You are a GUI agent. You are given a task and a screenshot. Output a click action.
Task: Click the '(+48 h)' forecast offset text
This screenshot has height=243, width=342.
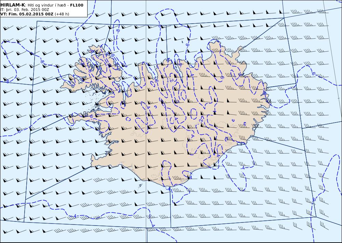[x=62, y=14]
